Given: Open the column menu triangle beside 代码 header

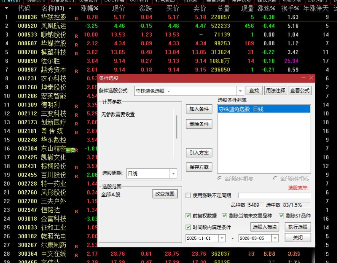Looking at the screenshot, I should pyautogui.click(x=6, y=8).
